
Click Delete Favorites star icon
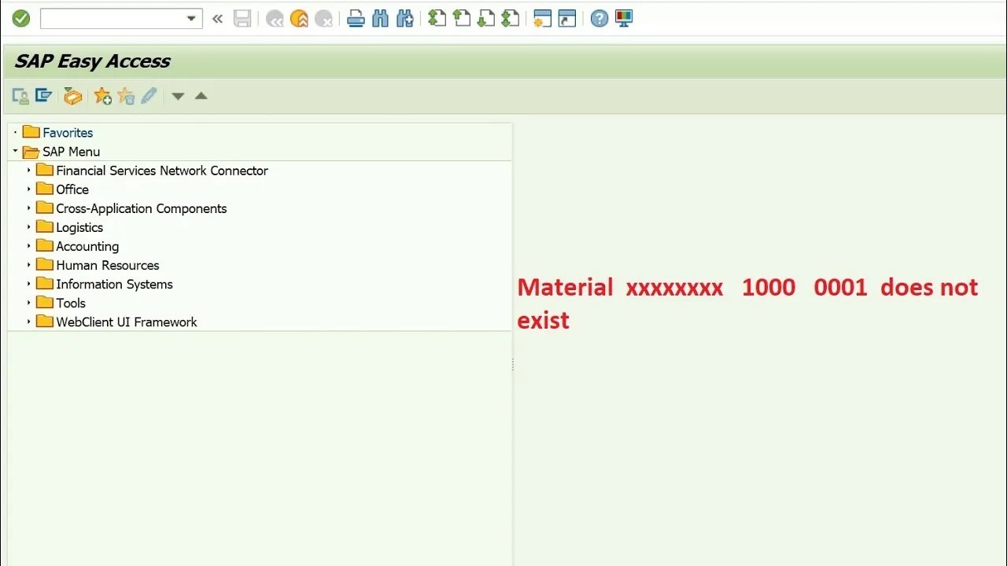126,96
